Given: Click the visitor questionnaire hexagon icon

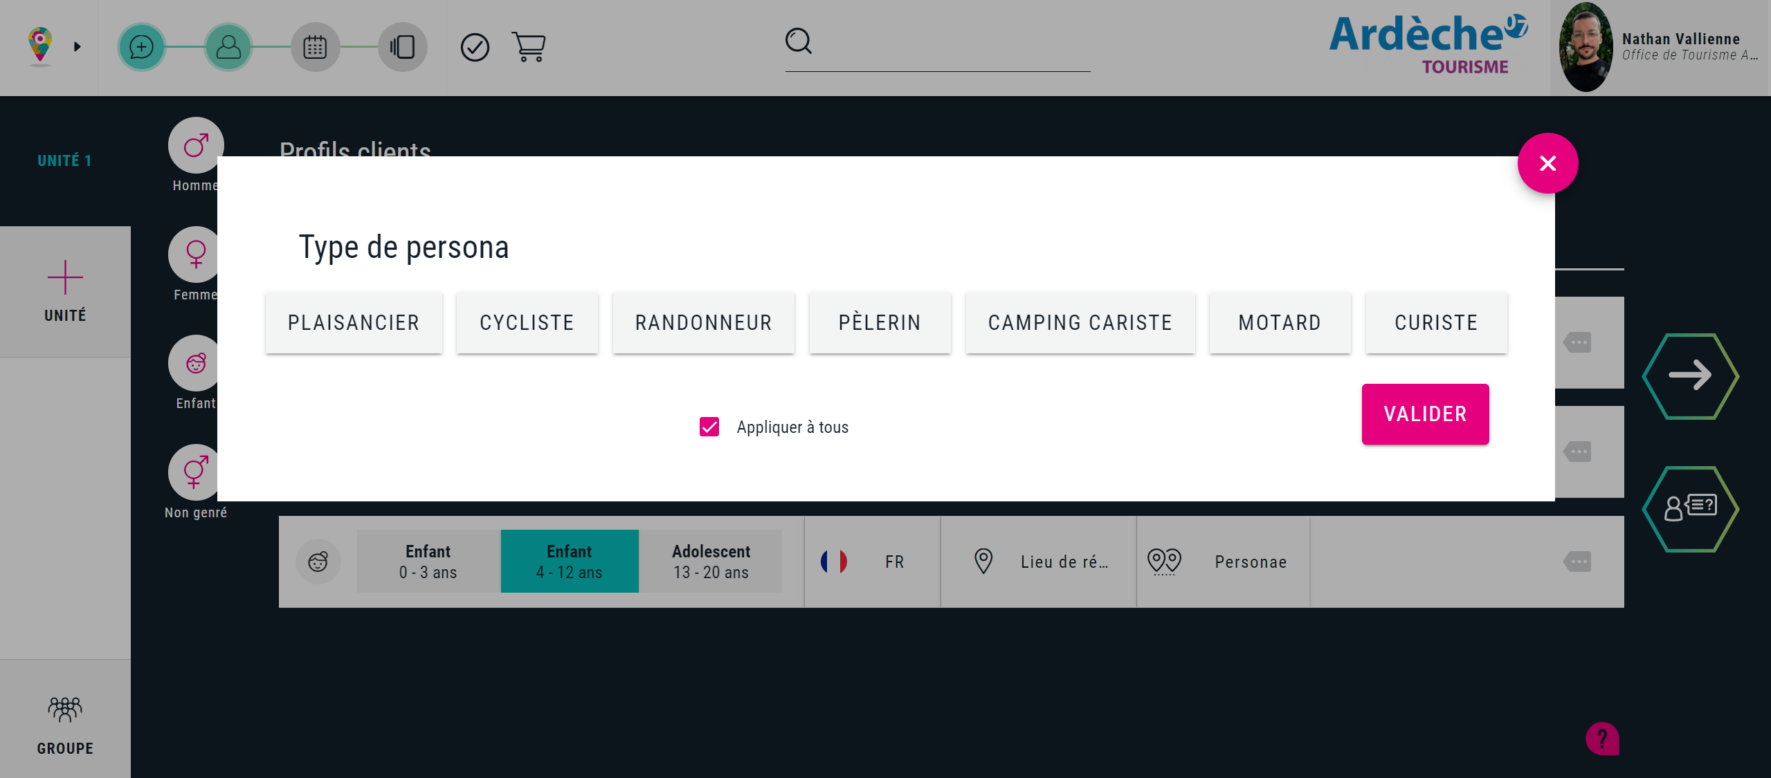Looking at the screenshot, I should (x=1690, y=508).
